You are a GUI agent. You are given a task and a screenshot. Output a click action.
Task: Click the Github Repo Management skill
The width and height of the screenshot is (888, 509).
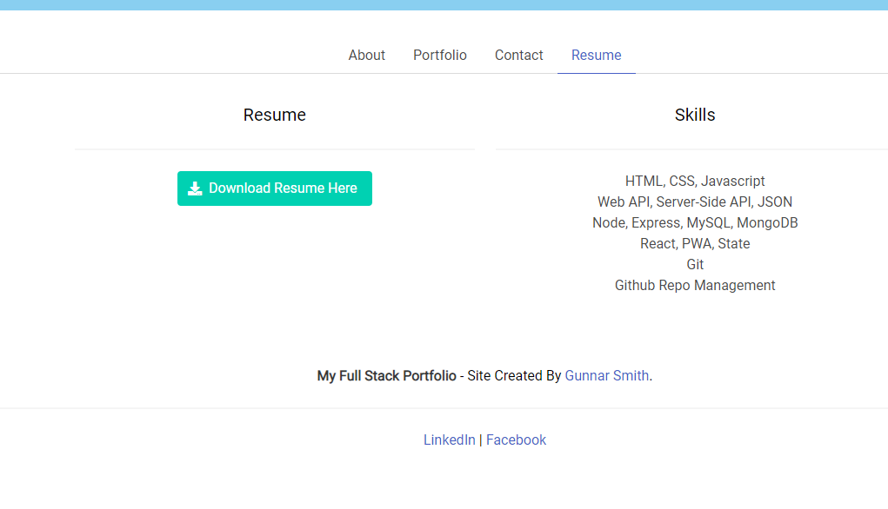[x=694, y=285]
